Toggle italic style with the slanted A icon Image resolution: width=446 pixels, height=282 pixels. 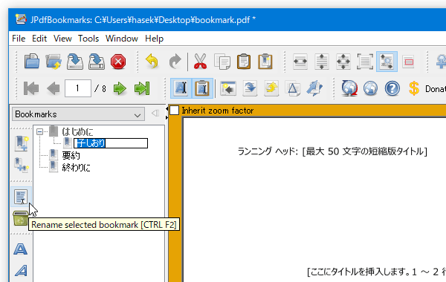21,271
